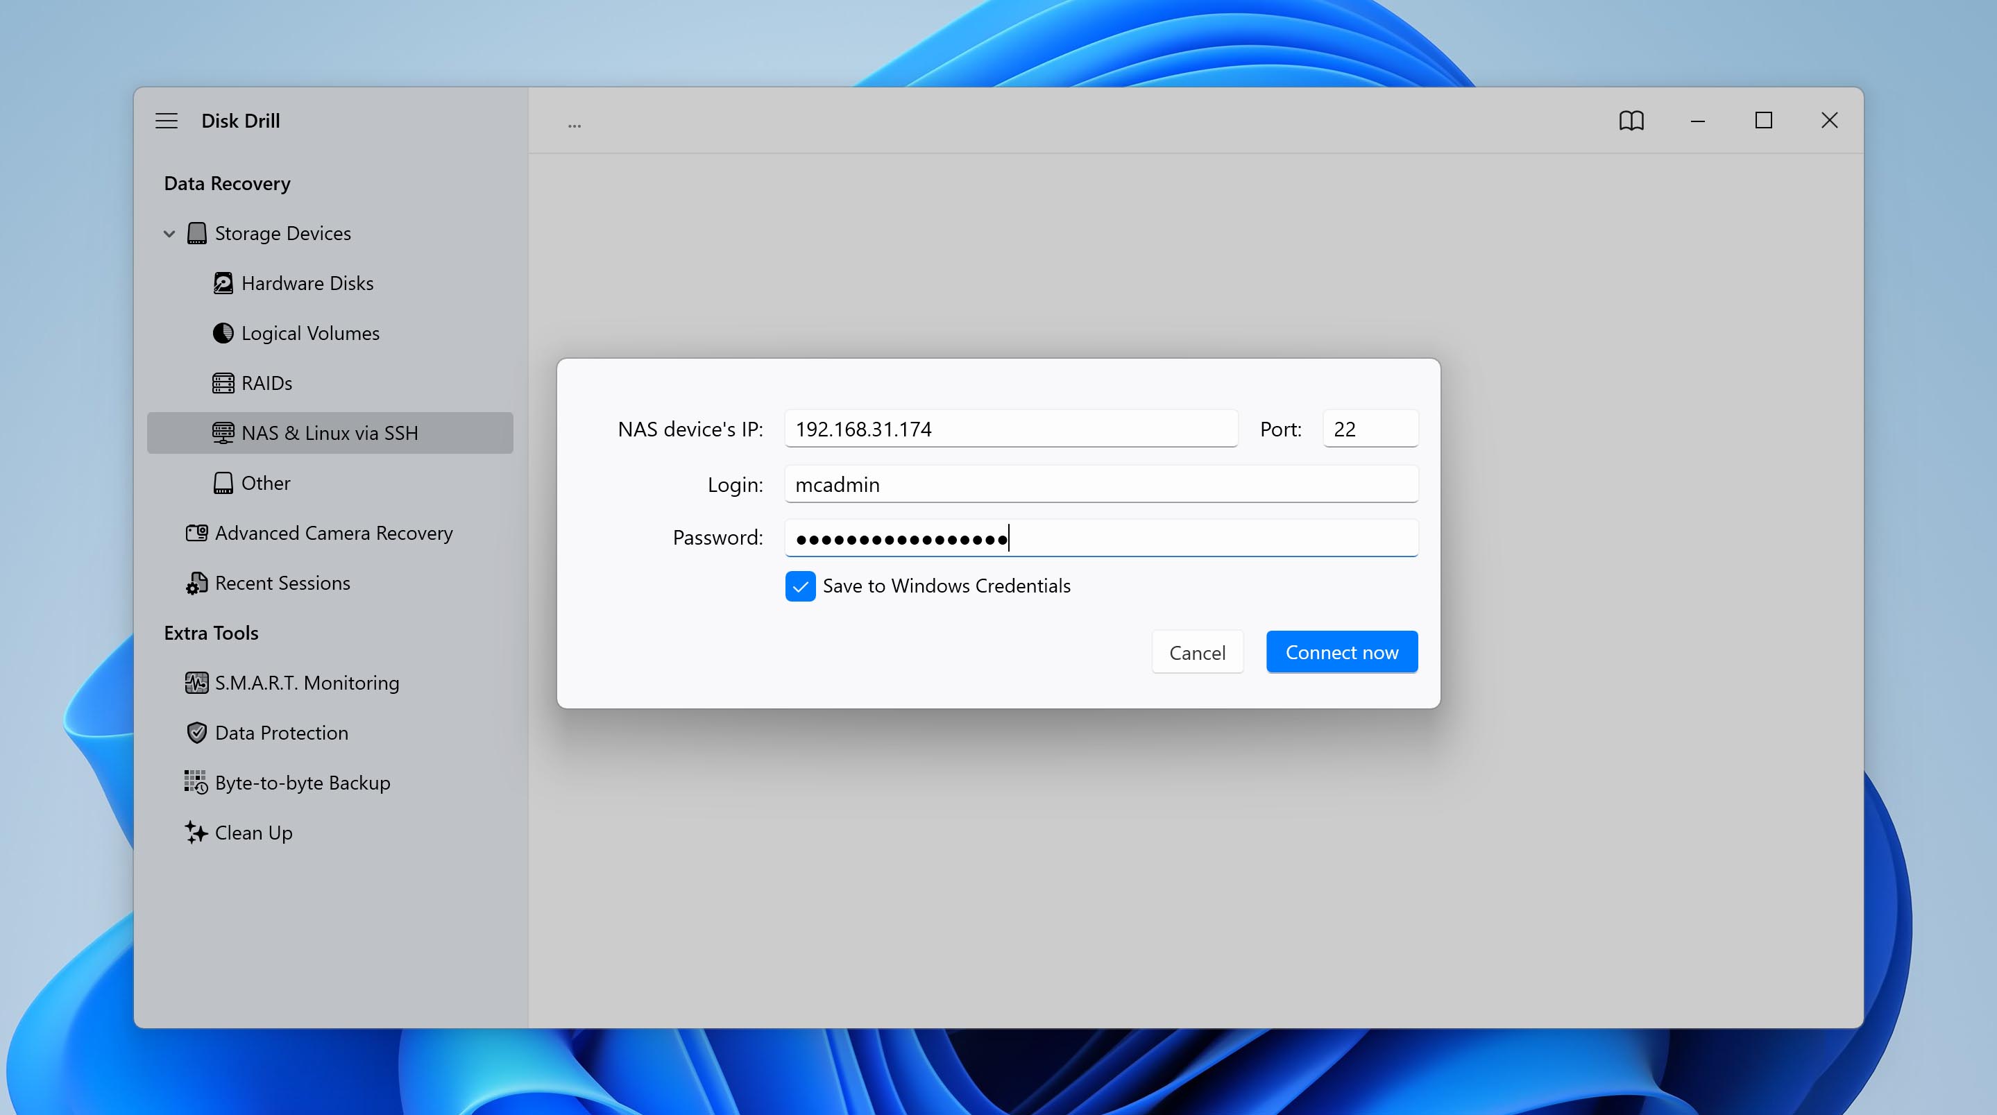Select Hardware Disks in sidebar
1997x1115 pixels.
pos(330,283)
